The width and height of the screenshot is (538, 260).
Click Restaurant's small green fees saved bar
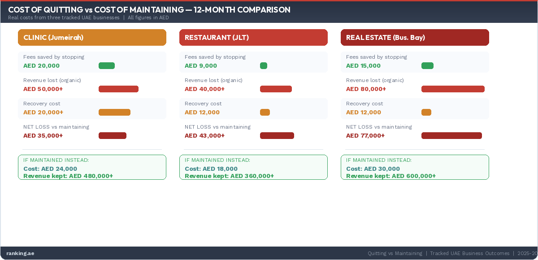pos(264,66)
